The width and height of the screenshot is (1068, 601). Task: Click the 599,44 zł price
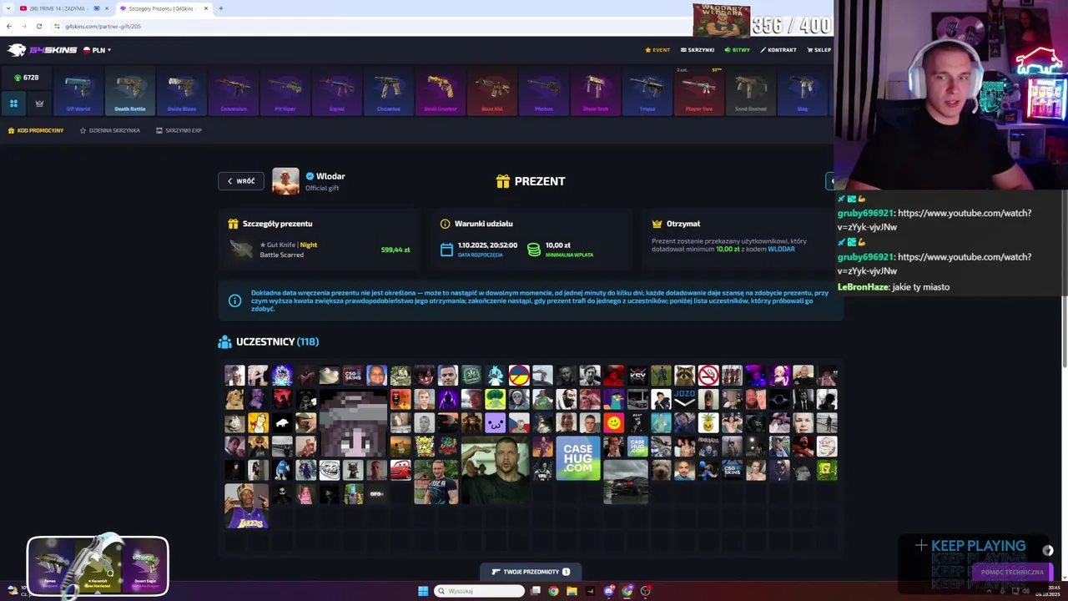tap(395, 250)
